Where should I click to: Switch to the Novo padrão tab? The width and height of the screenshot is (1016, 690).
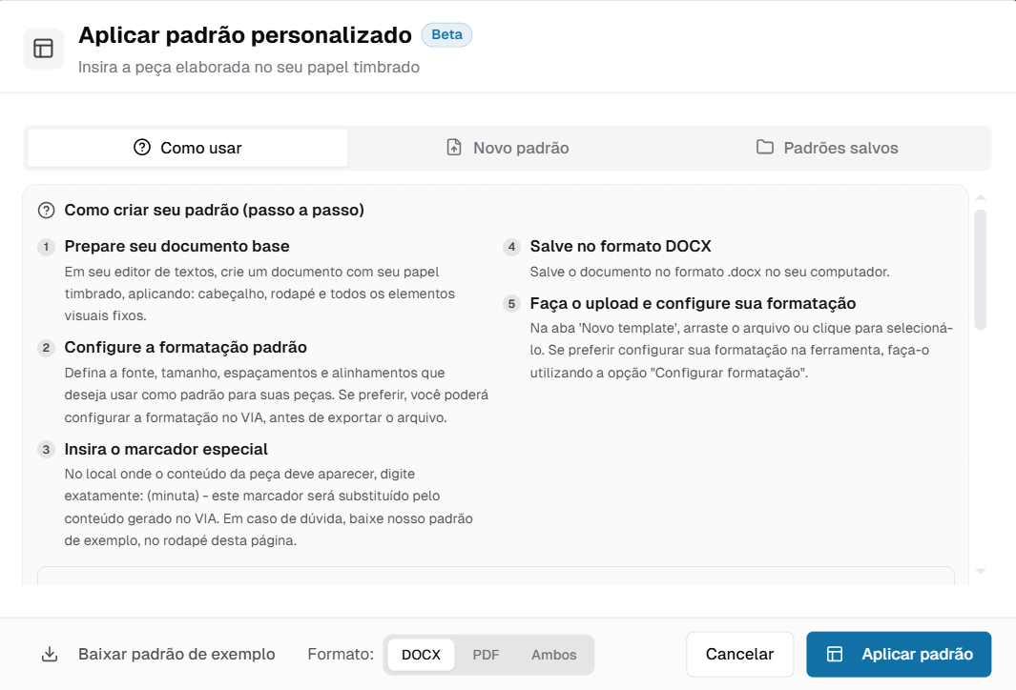(x=508, y=148)
